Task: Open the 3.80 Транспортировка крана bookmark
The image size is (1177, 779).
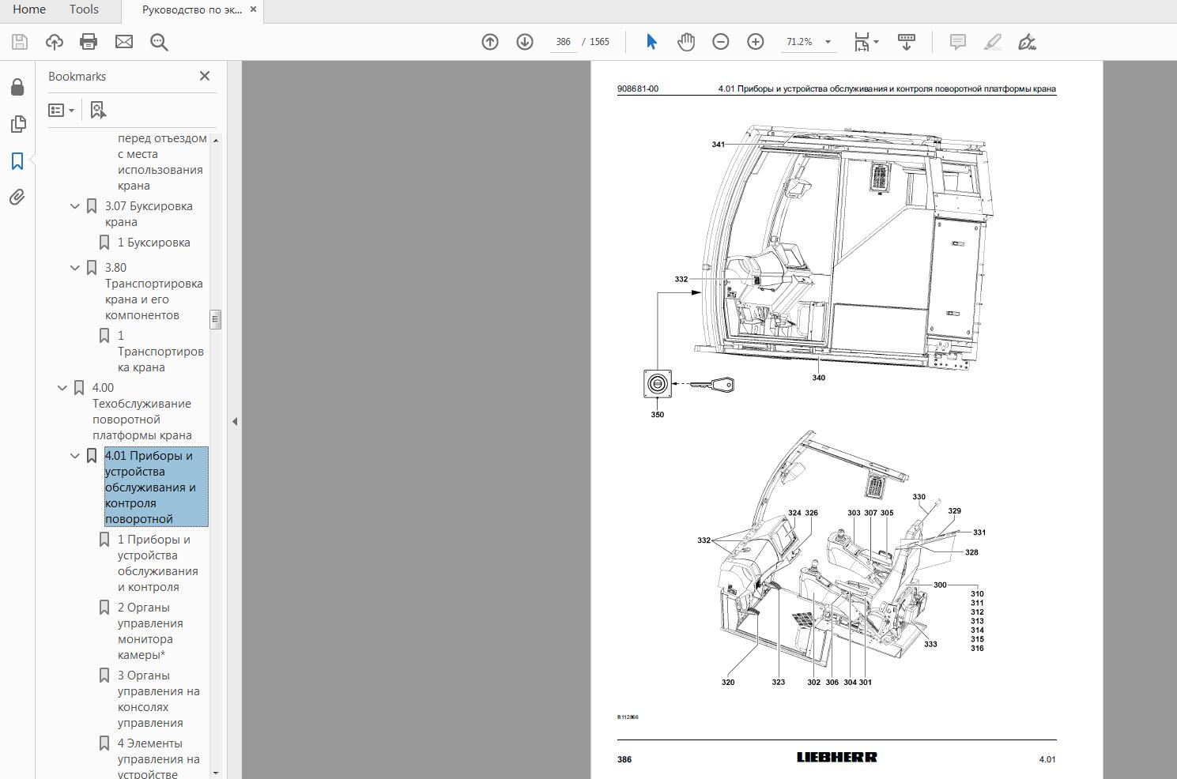Action: pyautogui.click(x=154, y=292)
